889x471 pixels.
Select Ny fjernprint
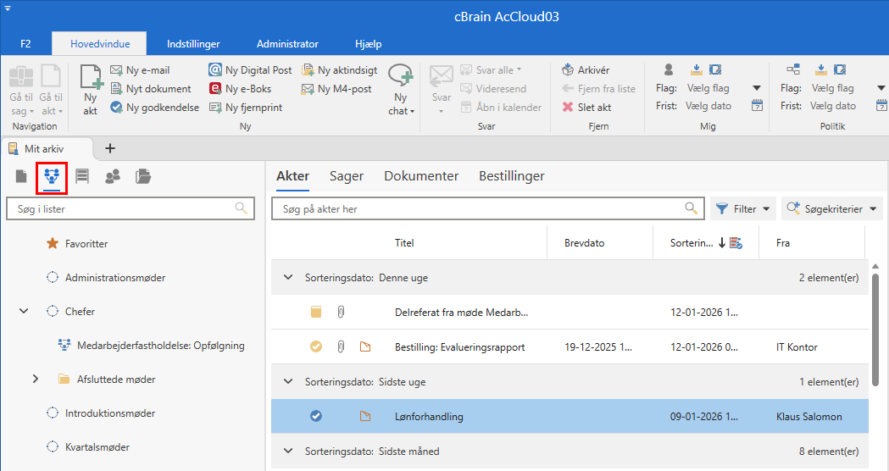tap(246, 108)
